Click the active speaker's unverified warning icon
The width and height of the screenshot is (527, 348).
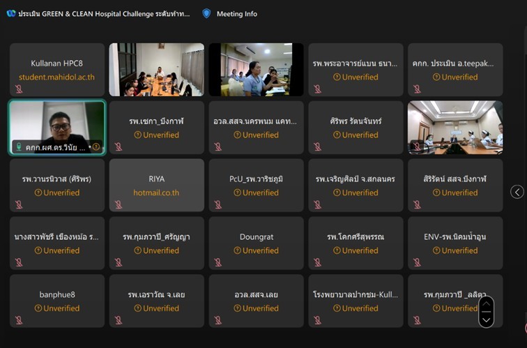[x=96, y=146]
